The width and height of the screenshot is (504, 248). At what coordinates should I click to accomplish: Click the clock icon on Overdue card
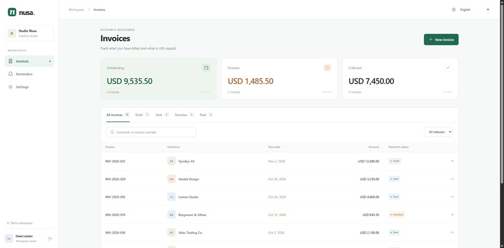[327, 68]
